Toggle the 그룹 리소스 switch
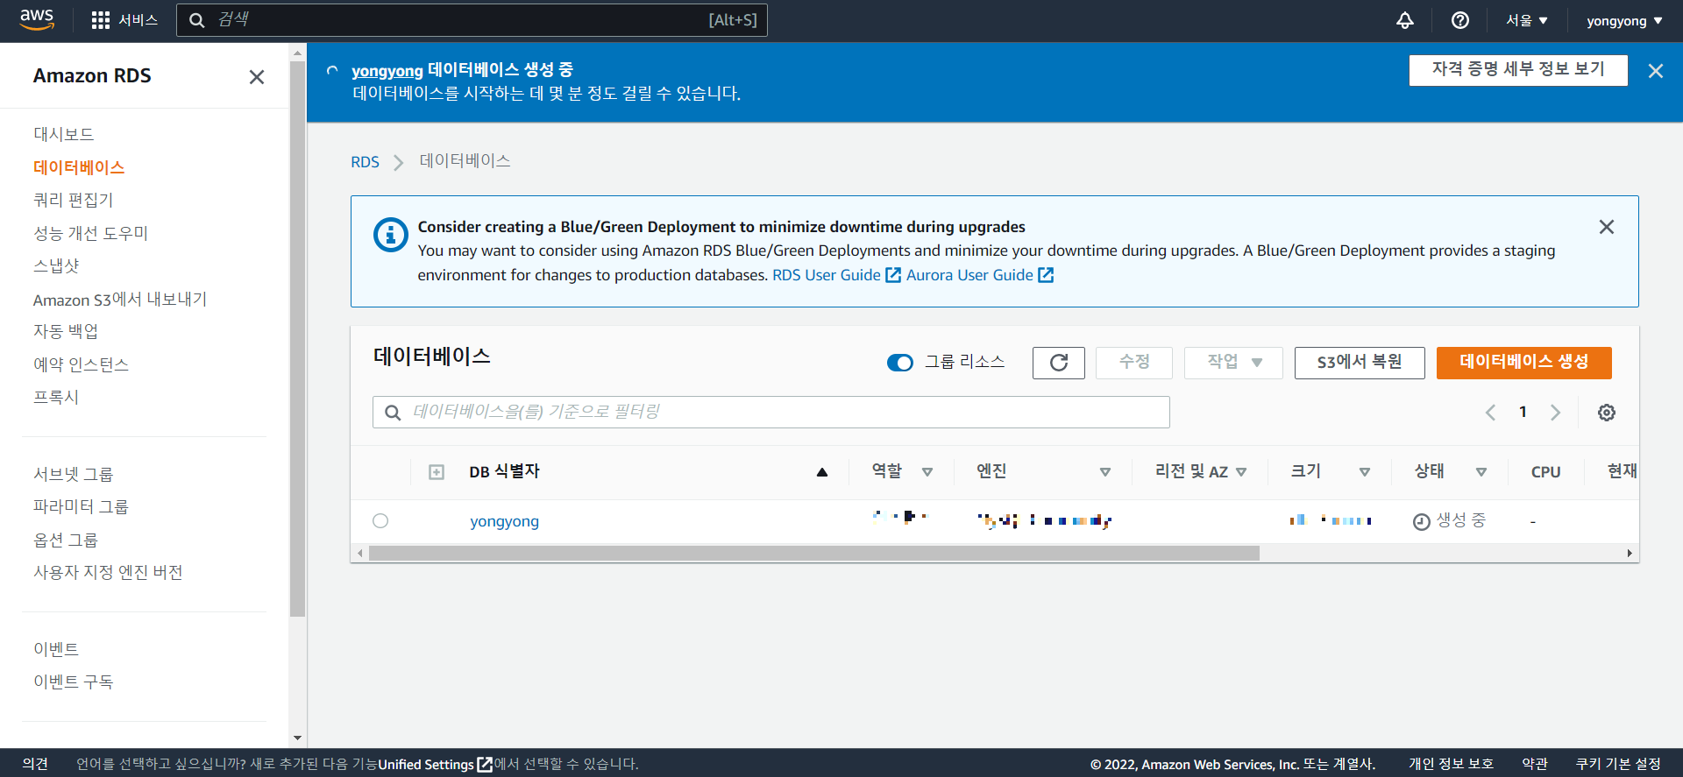The width and height of the screenshot is (1683, 777). coord(899,363)
